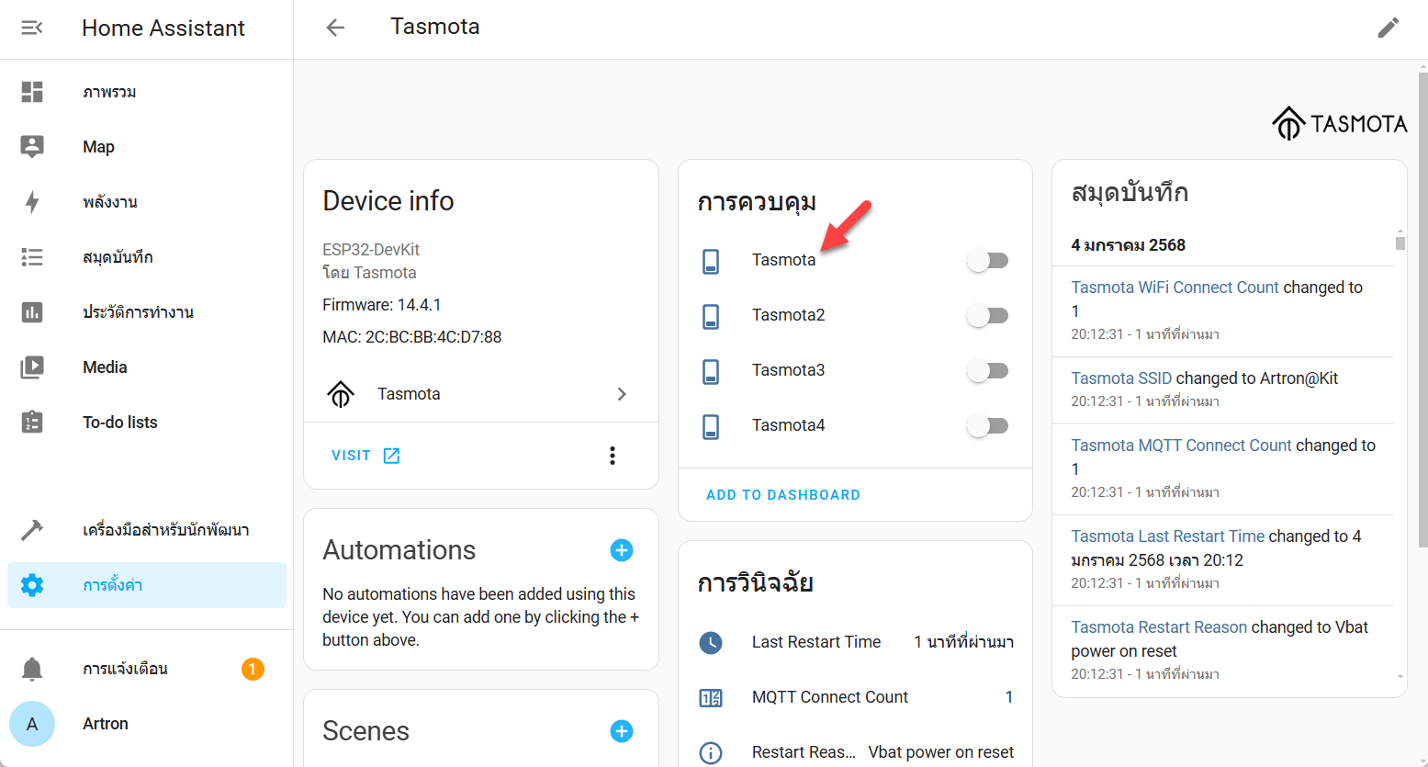Click the To-do lists clipboard icon
This screenshot has width=1428, height=767.
32,423
